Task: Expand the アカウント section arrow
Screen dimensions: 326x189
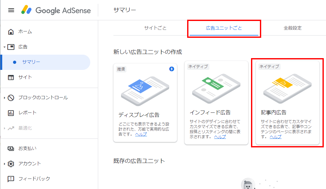Action: point(4,164)
